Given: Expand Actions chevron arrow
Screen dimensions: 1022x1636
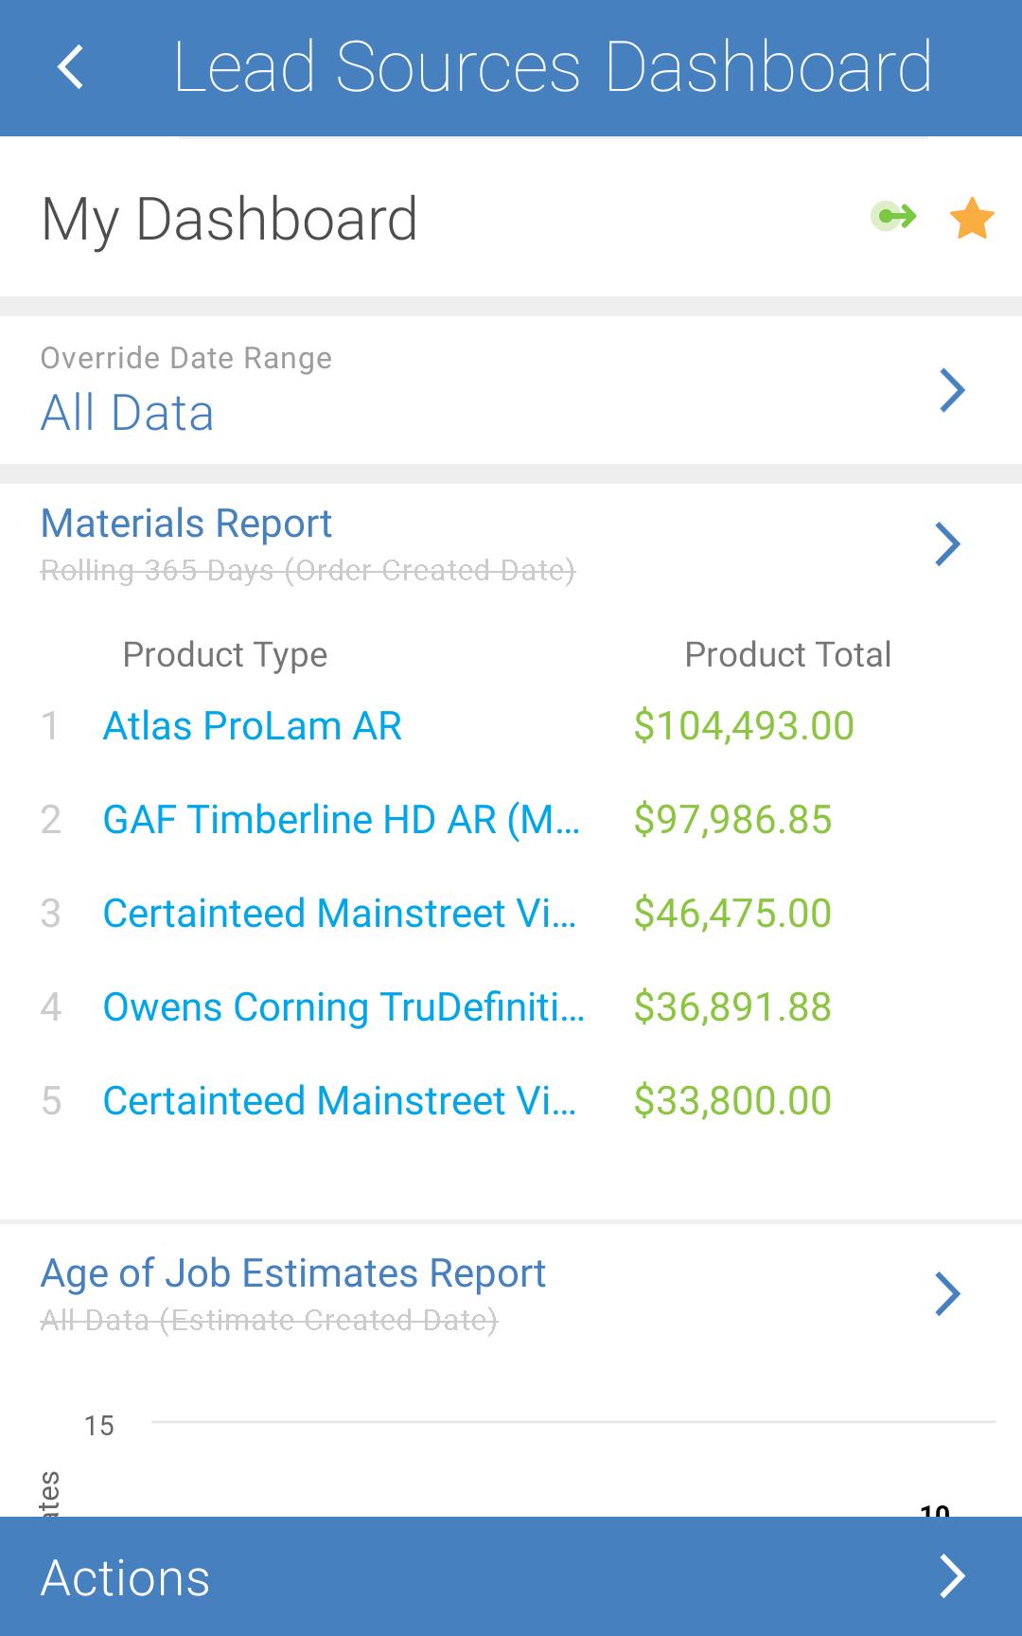Looking at the screenshot, I should 952,1576.
